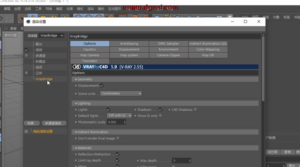Click the Photometric scale stepper arrows
The width and height of the screenshot is (300, 167).
pos(125,122)
